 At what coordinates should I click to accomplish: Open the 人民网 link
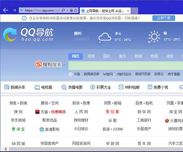tap(81, 112)
